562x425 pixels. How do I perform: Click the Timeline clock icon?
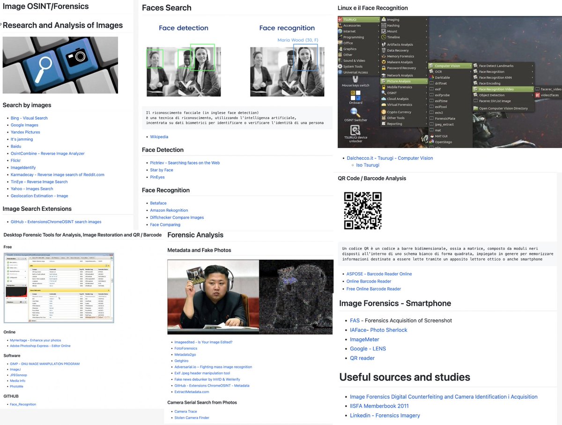[x=383, y=37]
